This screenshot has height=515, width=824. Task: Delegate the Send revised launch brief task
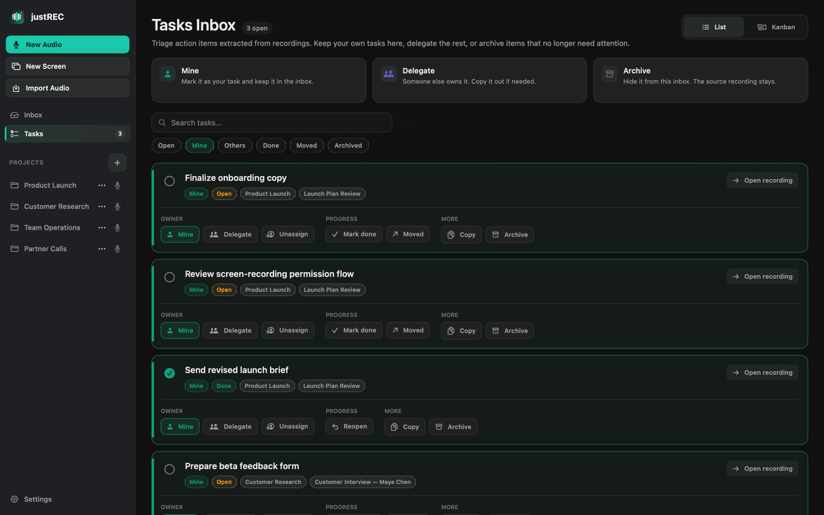point(231,427)
